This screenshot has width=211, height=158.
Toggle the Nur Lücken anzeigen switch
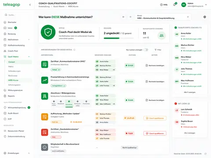[x=146, y=50]
